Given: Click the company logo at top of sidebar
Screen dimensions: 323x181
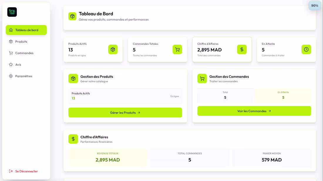Looking at the screenshot, I should point(12,12).
